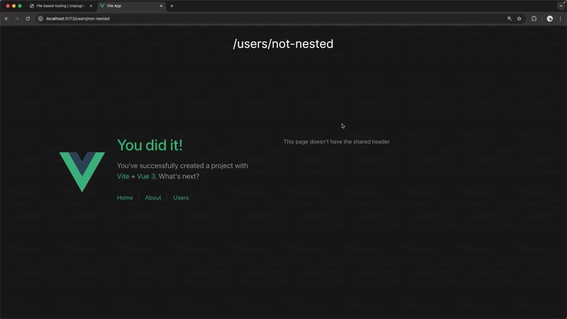This screenshot has width=567, height=319.
Task: Follow the Vite link
Action: tap(123, 176)
